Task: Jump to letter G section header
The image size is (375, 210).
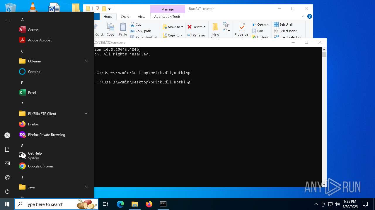Action: point(22,146)
